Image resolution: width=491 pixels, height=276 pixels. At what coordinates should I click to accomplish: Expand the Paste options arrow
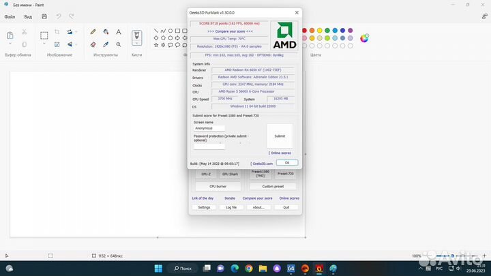10,44
